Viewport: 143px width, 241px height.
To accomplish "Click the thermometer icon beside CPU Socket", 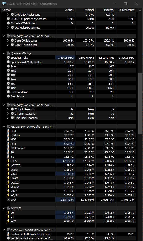I will (x=8, y=148).
